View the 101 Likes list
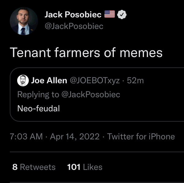The height and width of the screenshot is (183, 184). point(85,167)
